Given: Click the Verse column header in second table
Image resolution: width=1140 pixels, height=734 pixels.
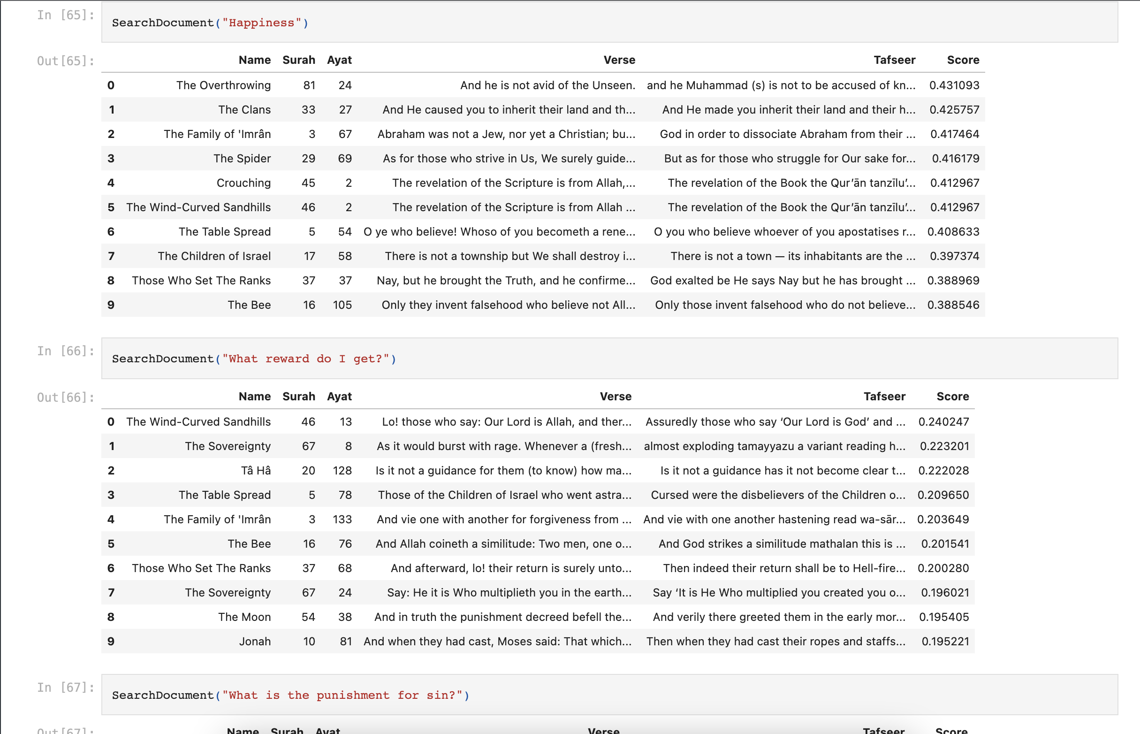Looking at the screenshot, I should pyautogui.click(x=615, y=396).
